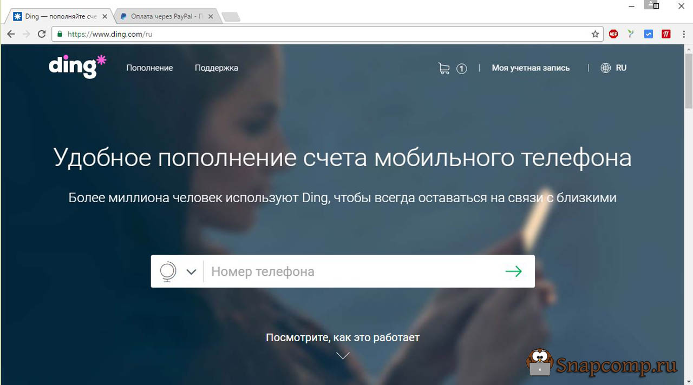The image size is (693, 385).
Task: Open the ABP Adblock Plus extension
Action: [x=613, y=34]
